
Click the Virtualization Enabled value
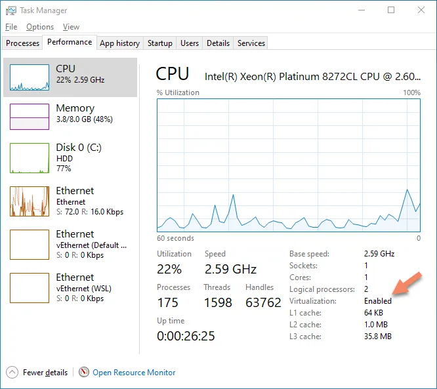tap(378, 301)
